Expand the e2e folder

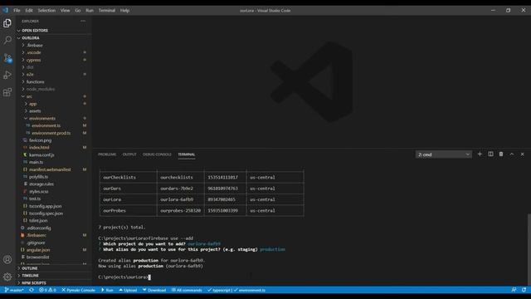coord(30,75)
